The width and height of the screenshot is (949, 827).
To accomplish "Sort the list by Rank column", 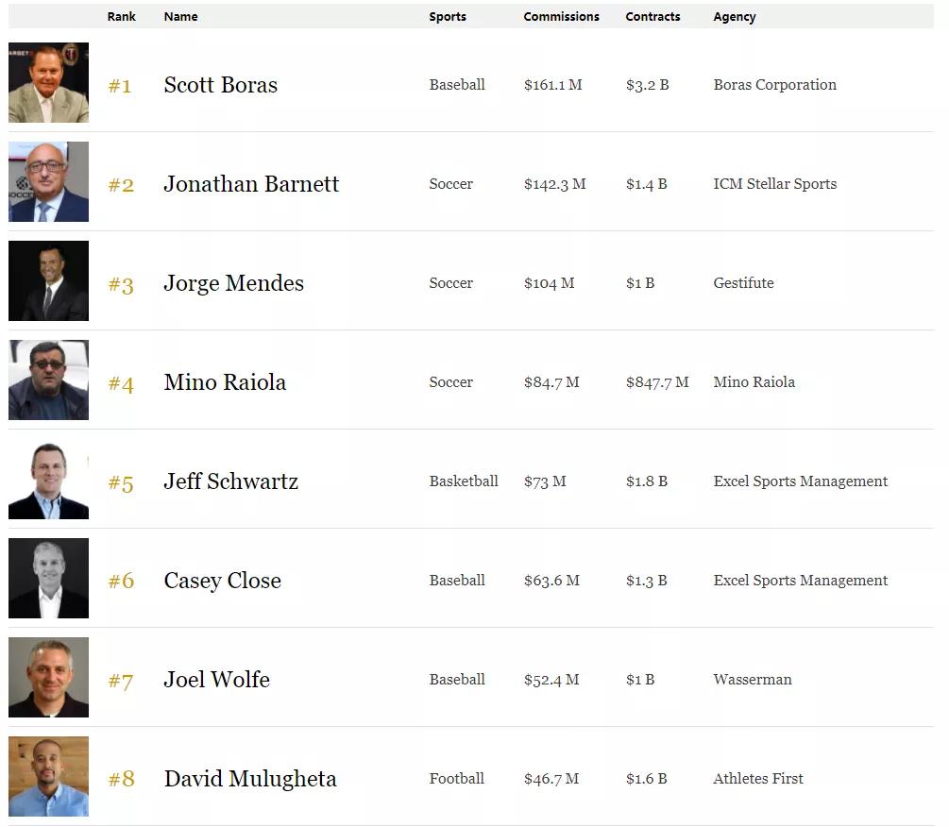I will (x=122, y=17).
